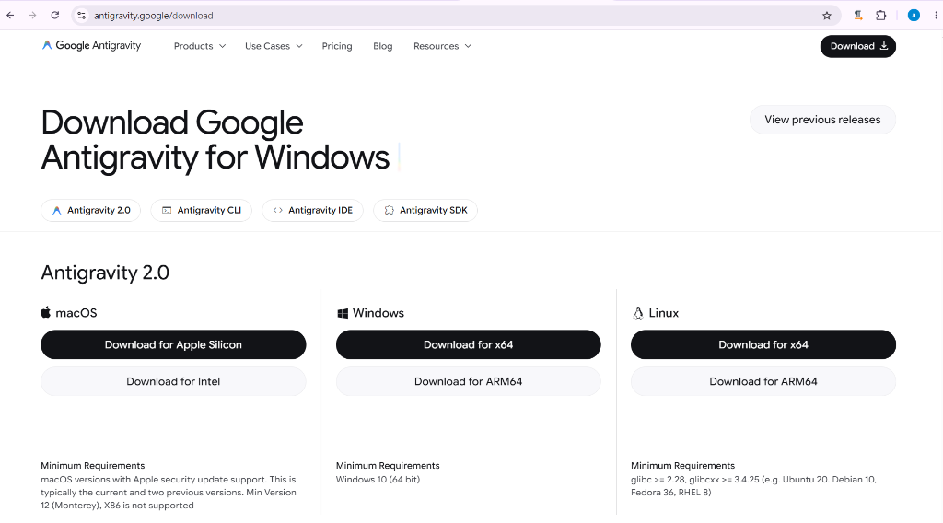Click the main page title heading
Image resolution: width=943 pixels, height=523 pixels.
(x=215, y=140)
